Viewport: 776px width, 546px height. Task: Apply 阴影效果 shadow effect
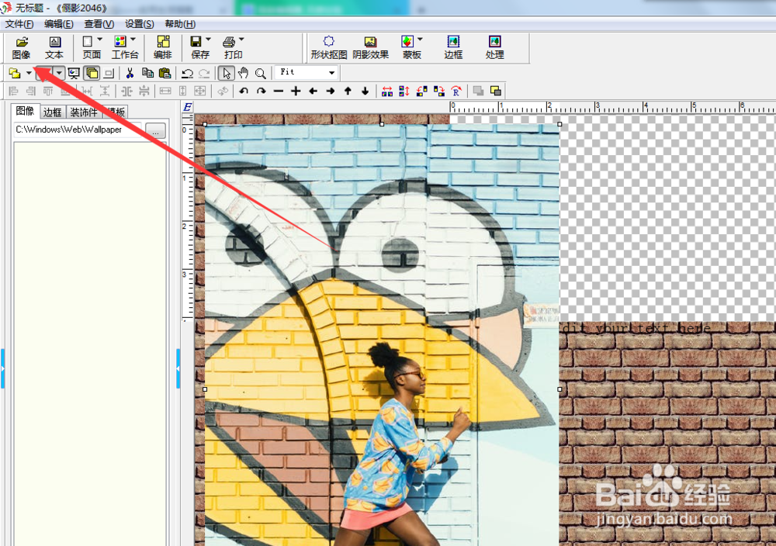click(370, 48)
